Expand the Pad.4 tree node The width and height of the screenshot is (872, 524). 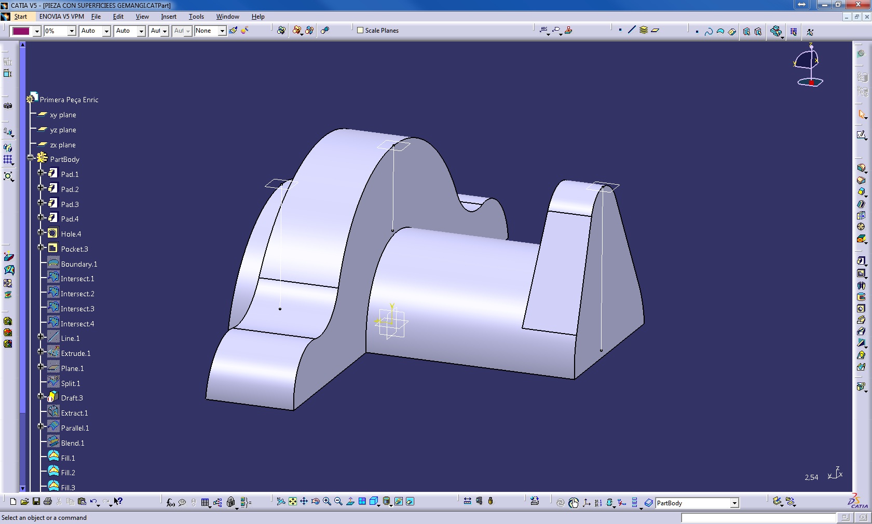click(x=40, y=217)
